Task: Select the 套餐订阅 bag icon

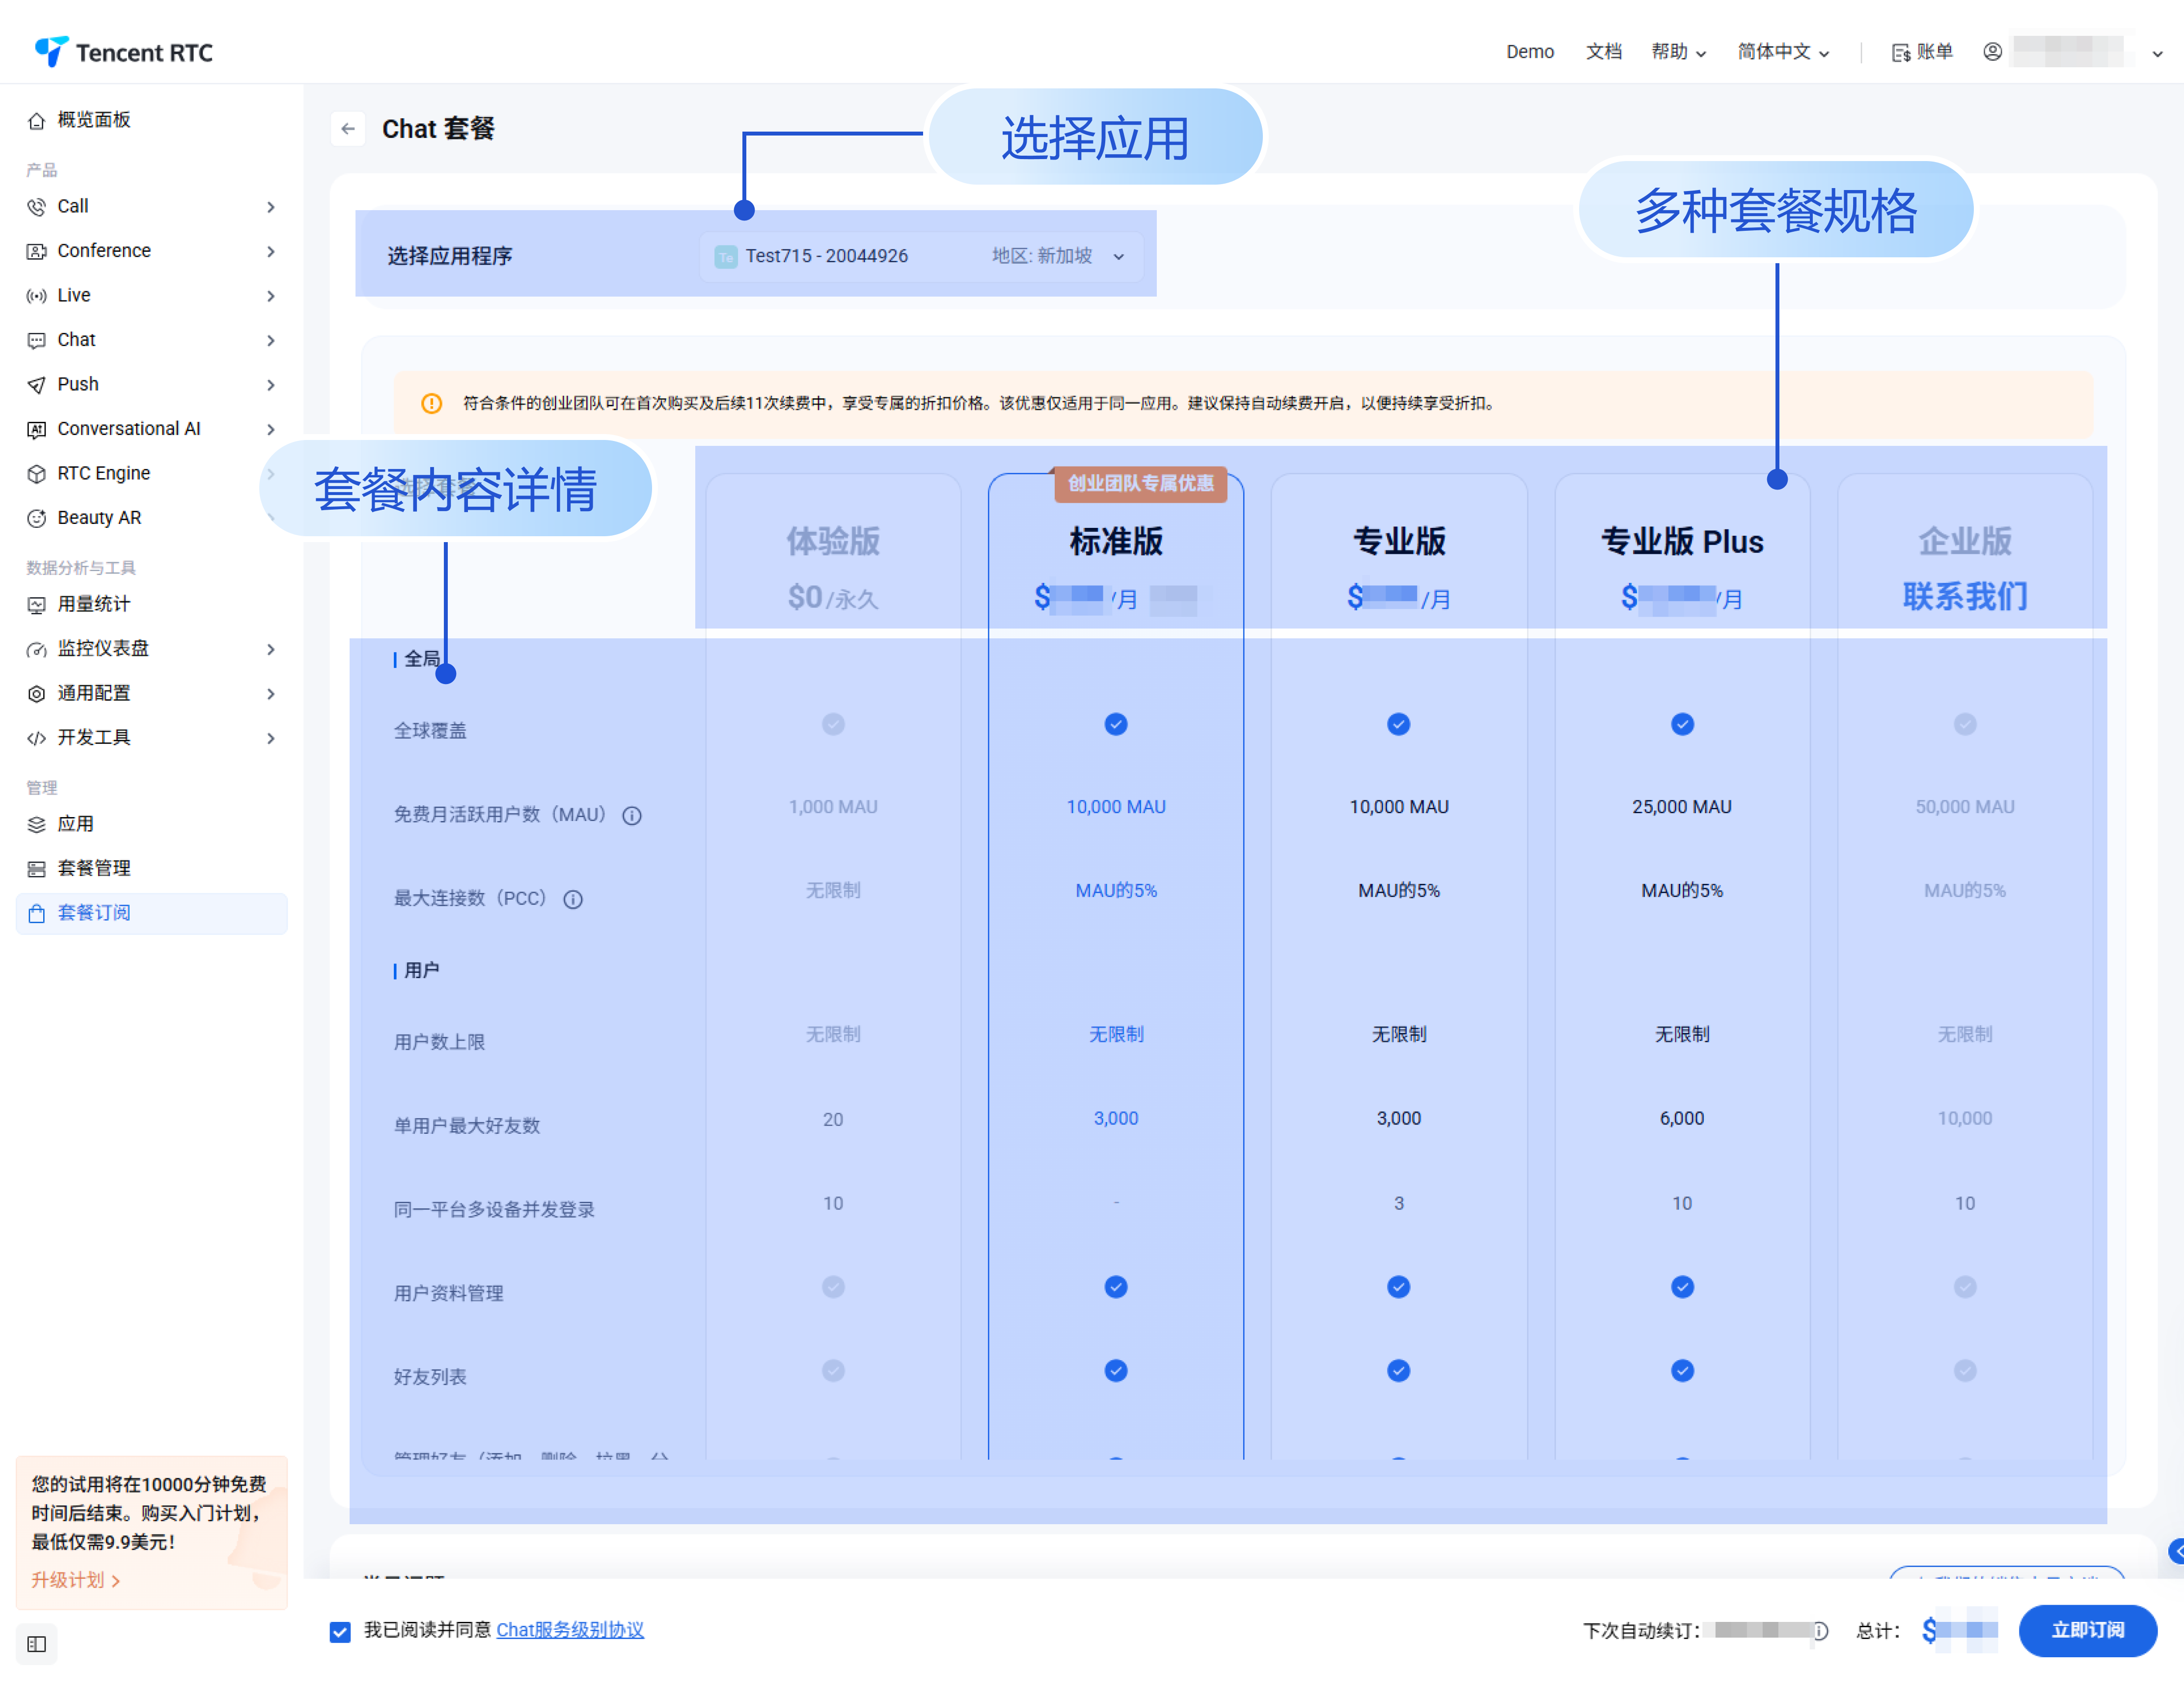Action: click(37, 913)
